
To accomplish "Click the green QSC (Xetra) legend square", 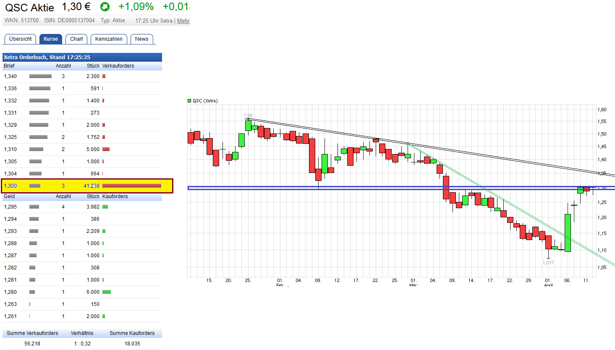I will click(x=189, y=101).
